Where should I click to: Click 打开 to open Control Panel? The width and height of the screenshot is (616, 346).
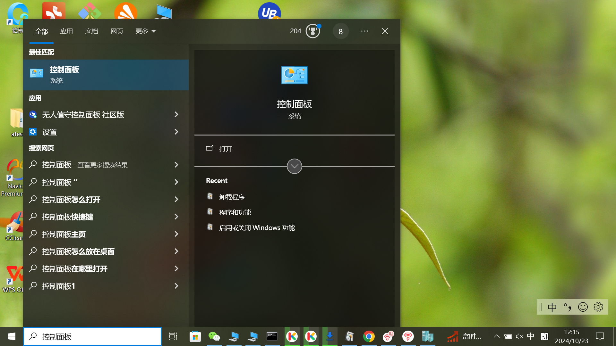[x=294, y=148]
